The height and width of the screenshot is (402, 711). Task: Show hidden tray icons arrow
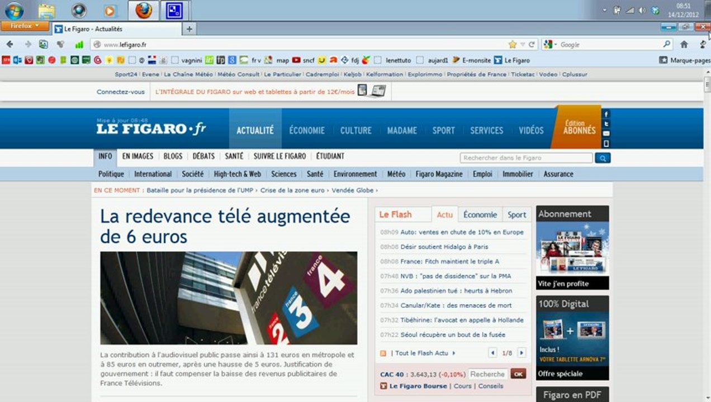(604, 10)
